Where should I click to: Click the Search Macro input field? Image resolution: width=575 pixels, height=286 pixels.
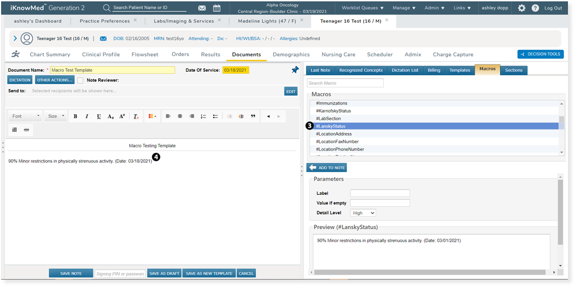tap(345, 83)
